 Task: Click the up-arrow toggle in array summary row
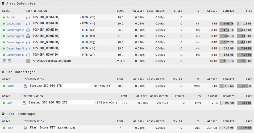coord(10,61)
